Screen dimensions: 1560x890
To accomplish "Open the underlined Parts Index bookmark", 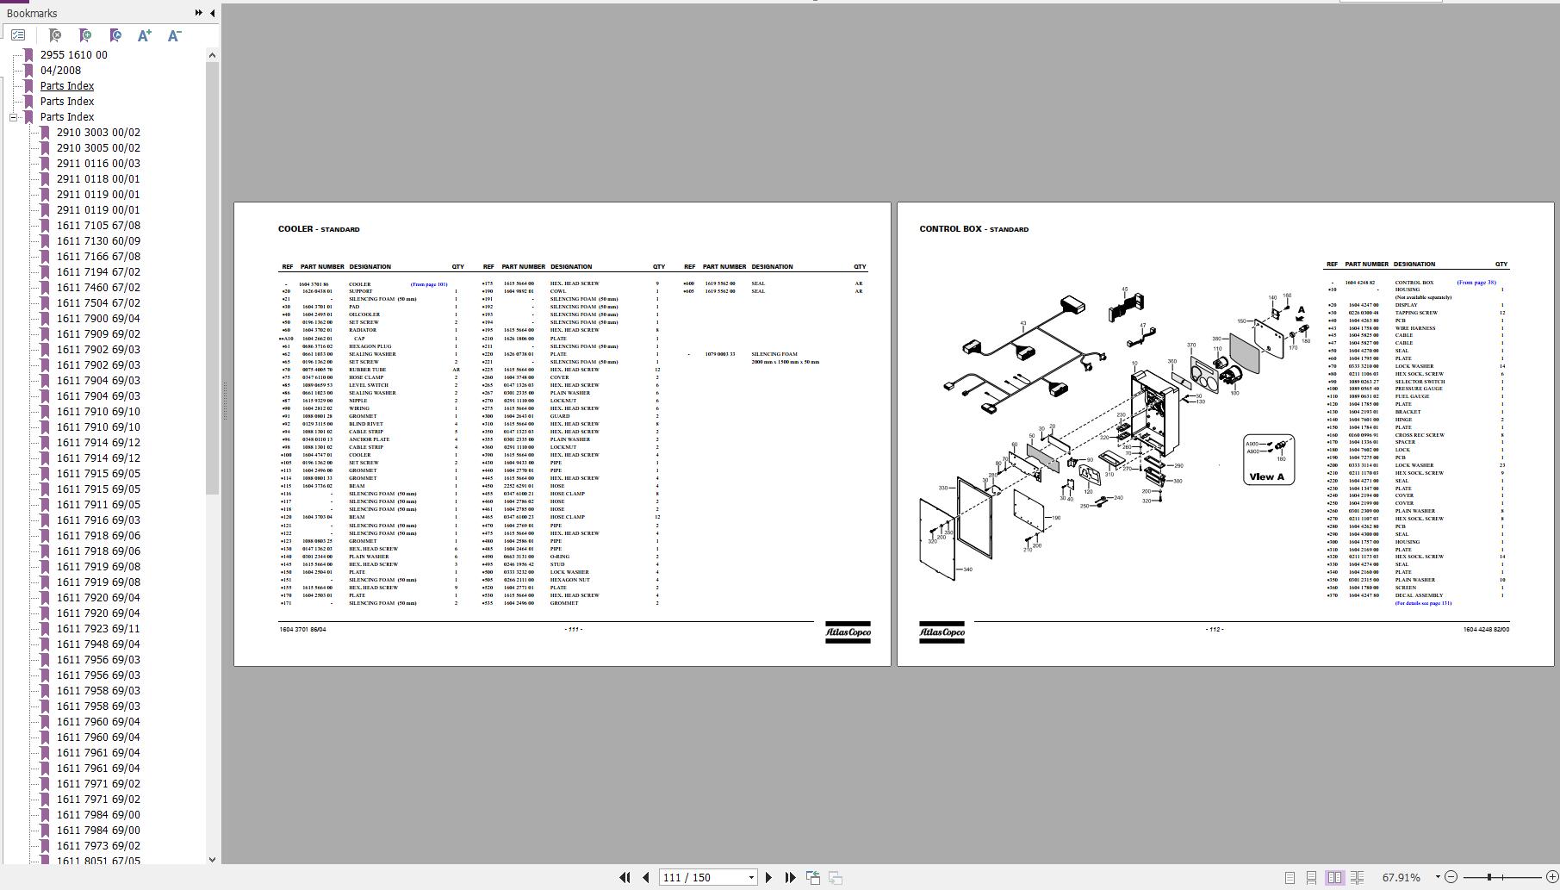I will 67,86.
